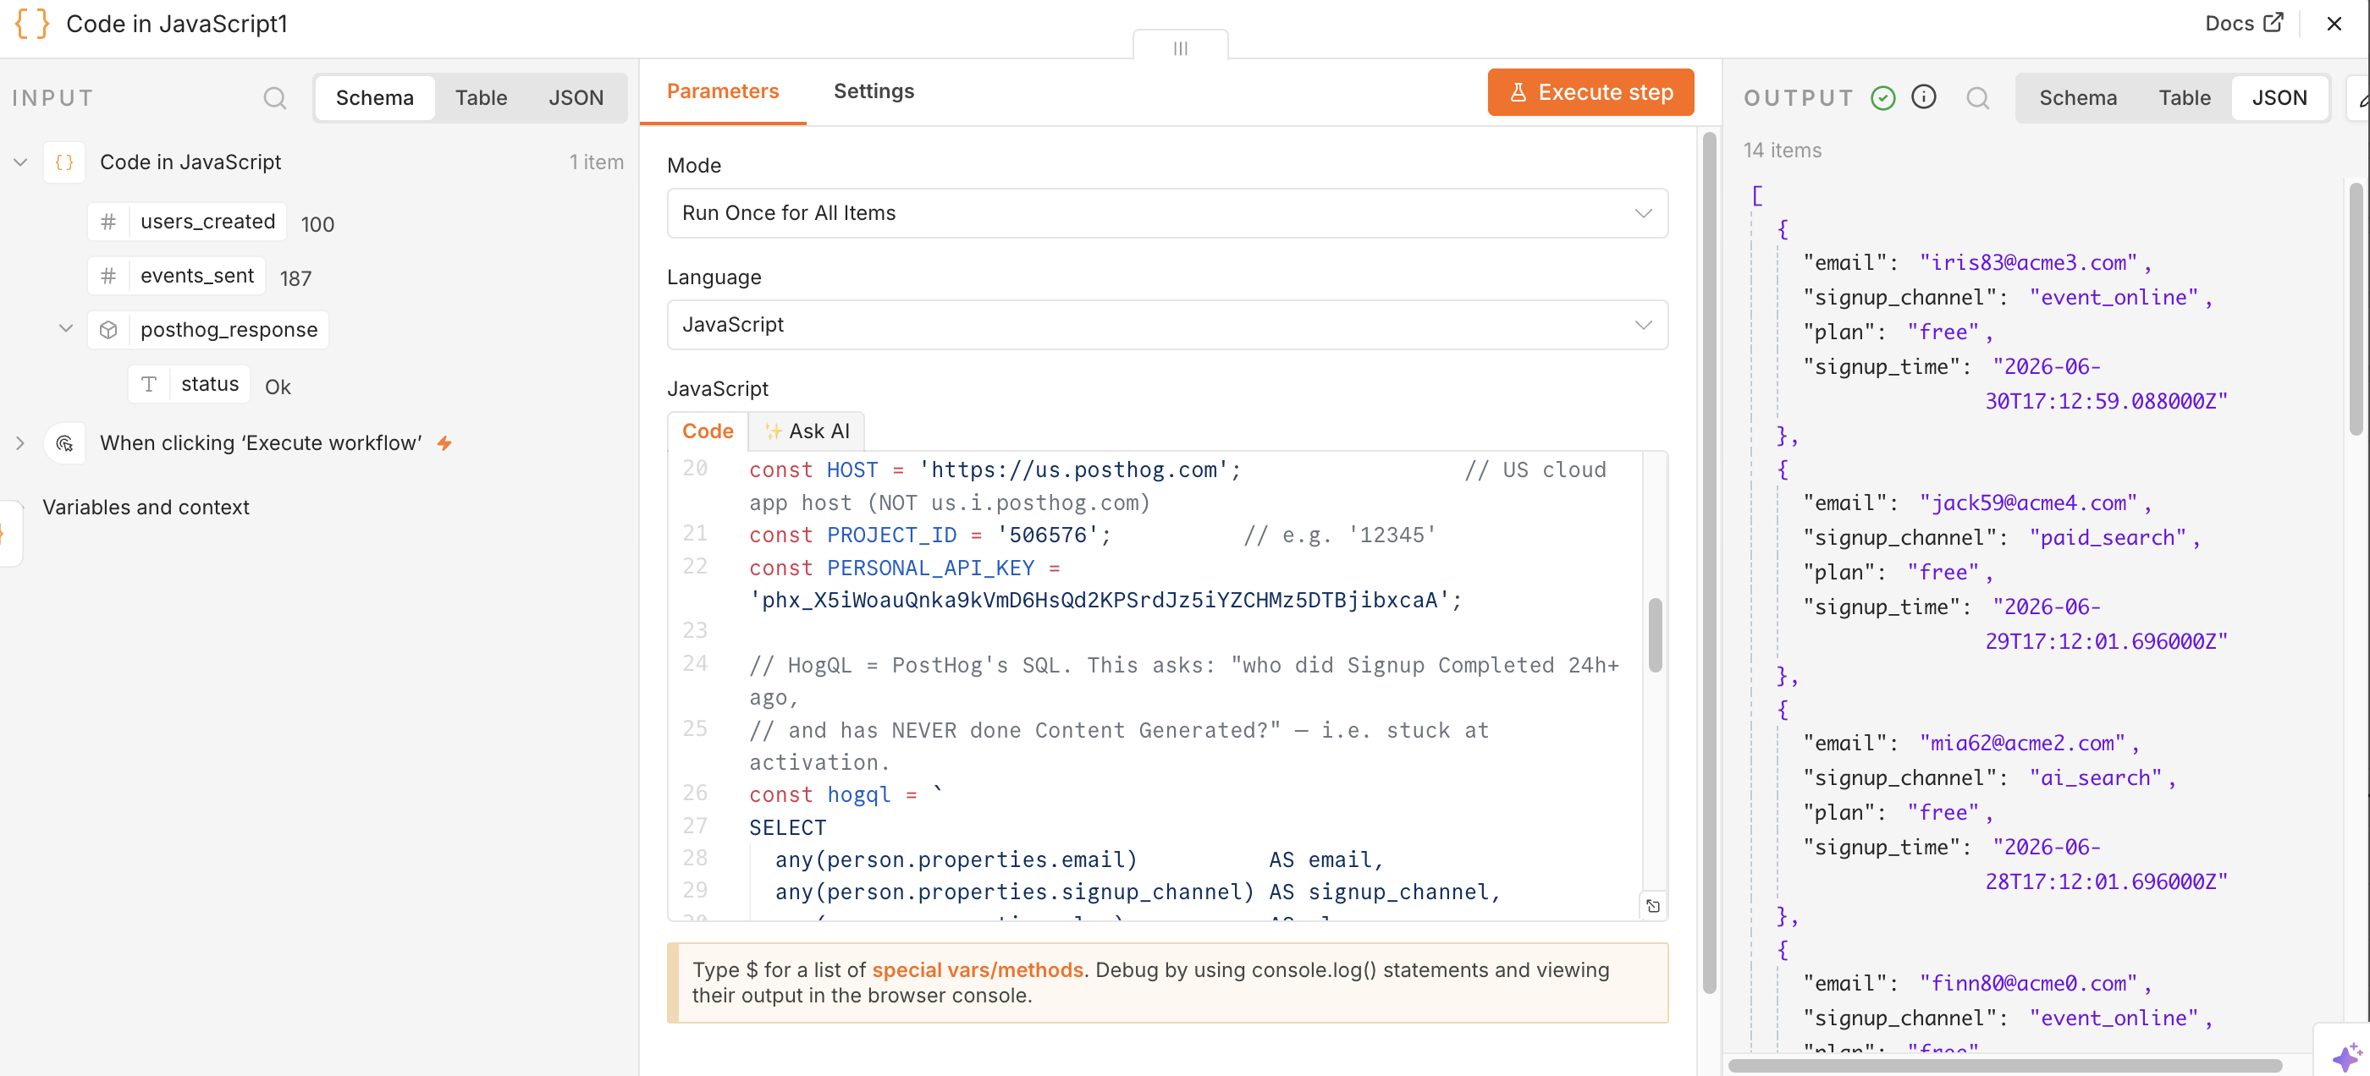Switch OUTPUT view to Schema
Image resolution: width=2370 pixels, height=1076 pixels.
2077,97
